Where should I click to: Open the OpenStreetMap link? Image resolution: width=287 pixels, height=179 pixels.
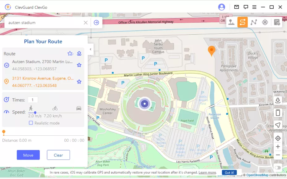(x=257, y=175)
